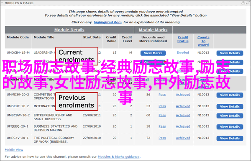251x161 pixels.
Task: Open the Pass link in the UMSCUF-20-2 row
Action: (x=162, y=106)
